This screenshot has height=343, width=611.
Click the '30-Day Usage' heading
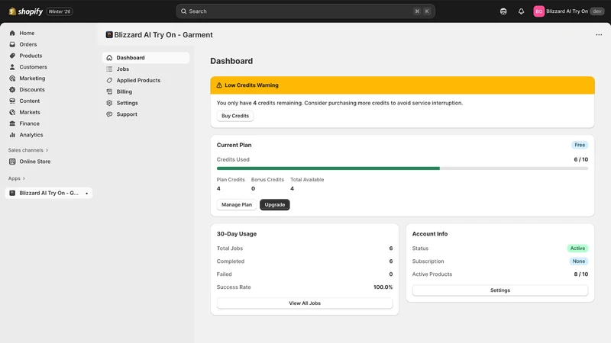click(237, 234)
